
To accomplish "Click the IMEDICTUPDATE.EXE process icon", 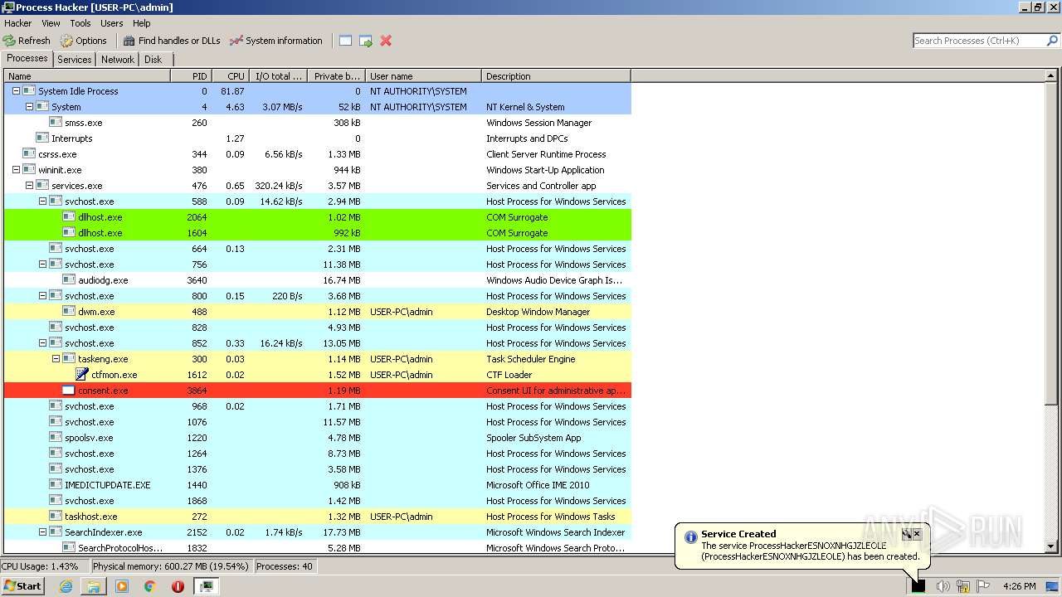I will click(56, 485).
